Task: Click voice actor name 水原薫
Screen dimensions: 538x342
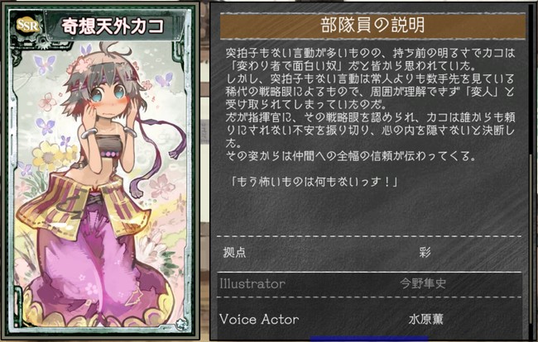Action: click(x=425, y=319)
